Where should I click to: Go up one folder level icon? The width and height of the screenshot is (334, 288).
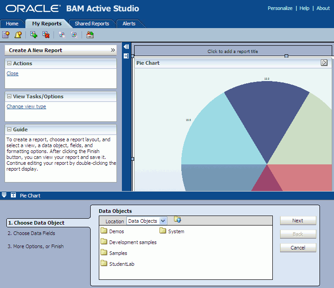click(178, 219)
